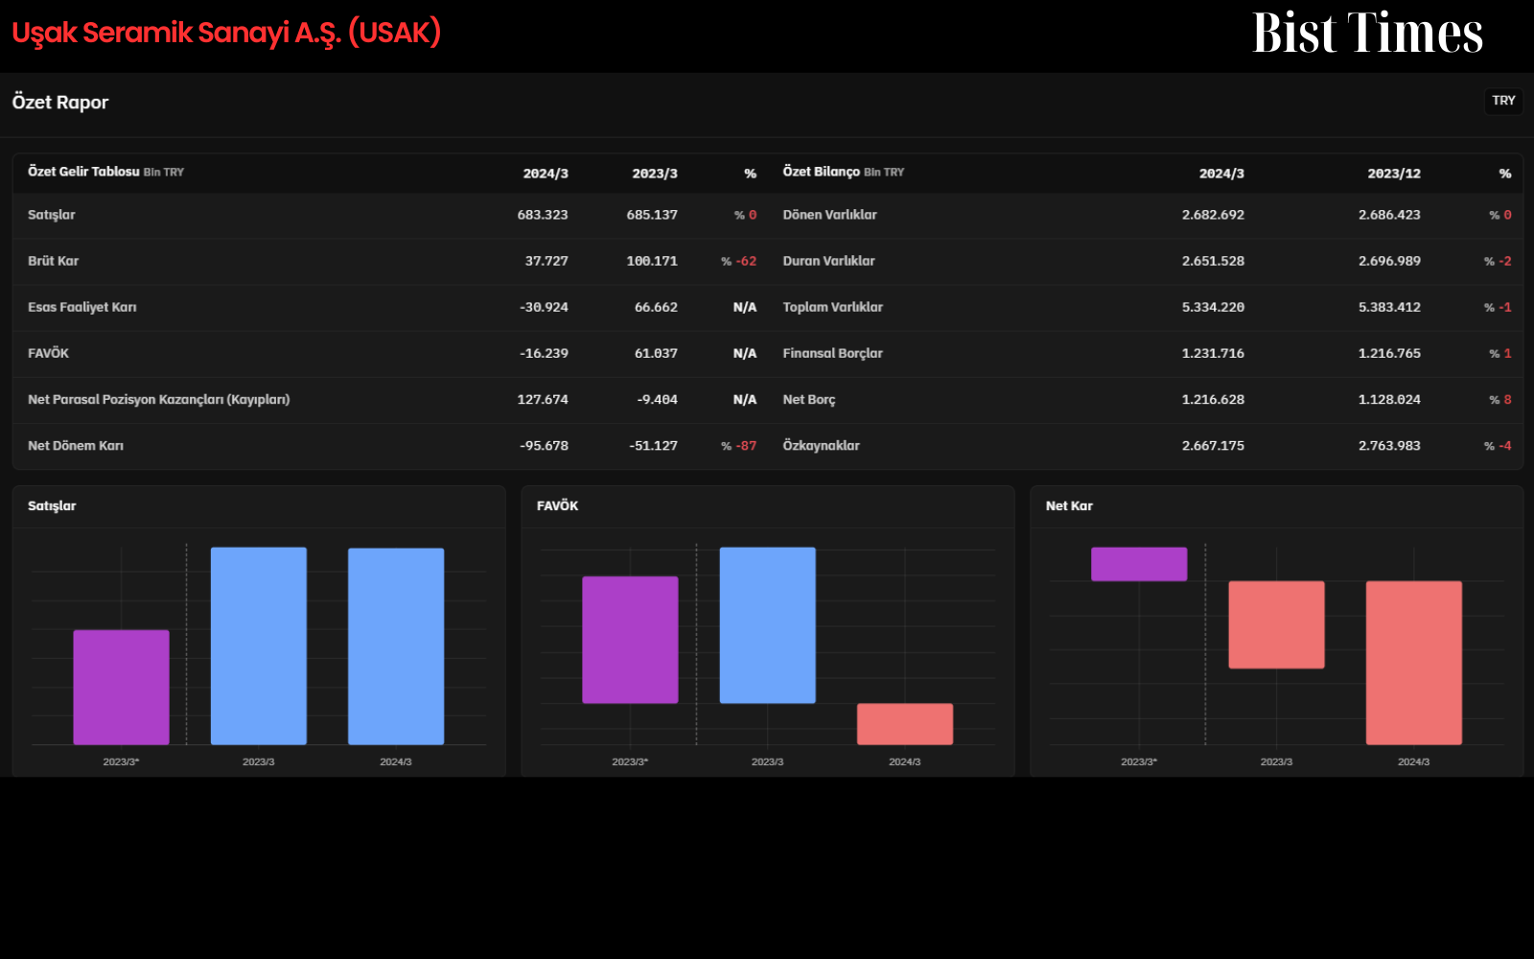
Task: Click the Brüt Kar change % -62
Action: 738,261
